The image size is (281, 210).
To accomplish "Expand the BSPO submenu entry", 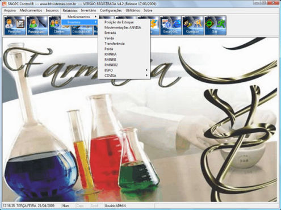I will point(124,70).
